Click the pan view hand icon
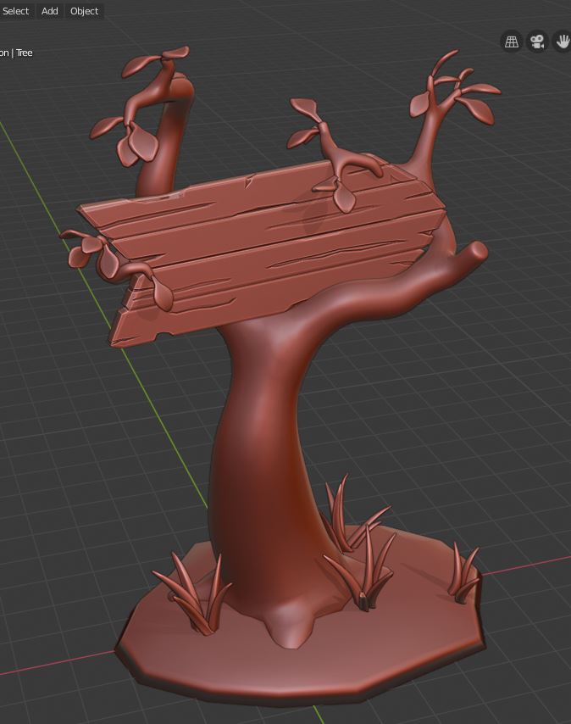571x724 pixels. click(563, 42)
